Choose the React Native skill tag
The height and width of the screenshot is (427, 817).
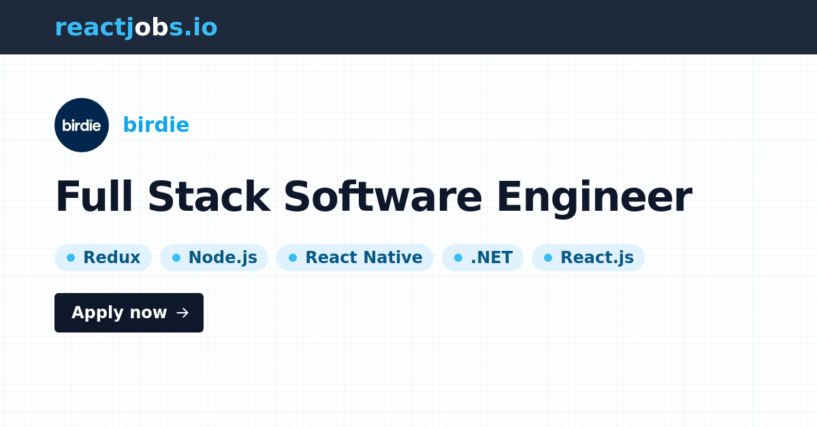355,258
